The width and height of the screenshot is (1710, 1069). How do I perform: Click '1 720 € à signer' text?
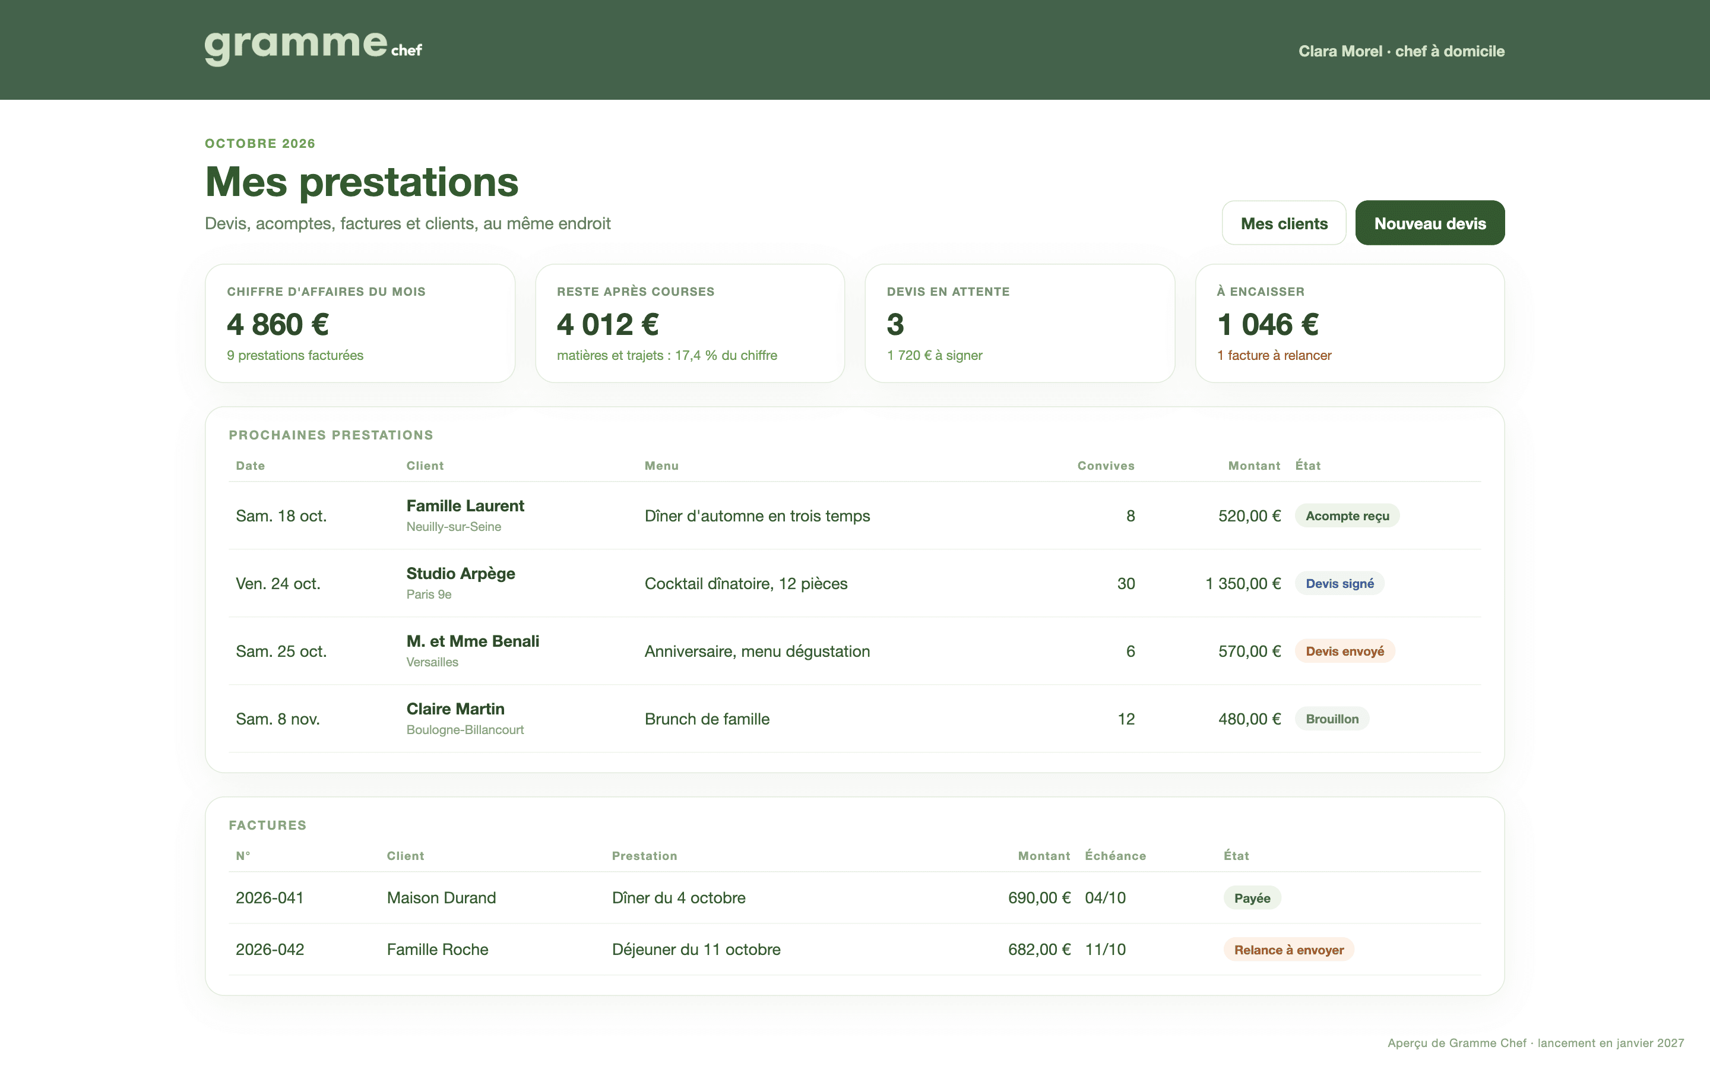coord(934,356)
